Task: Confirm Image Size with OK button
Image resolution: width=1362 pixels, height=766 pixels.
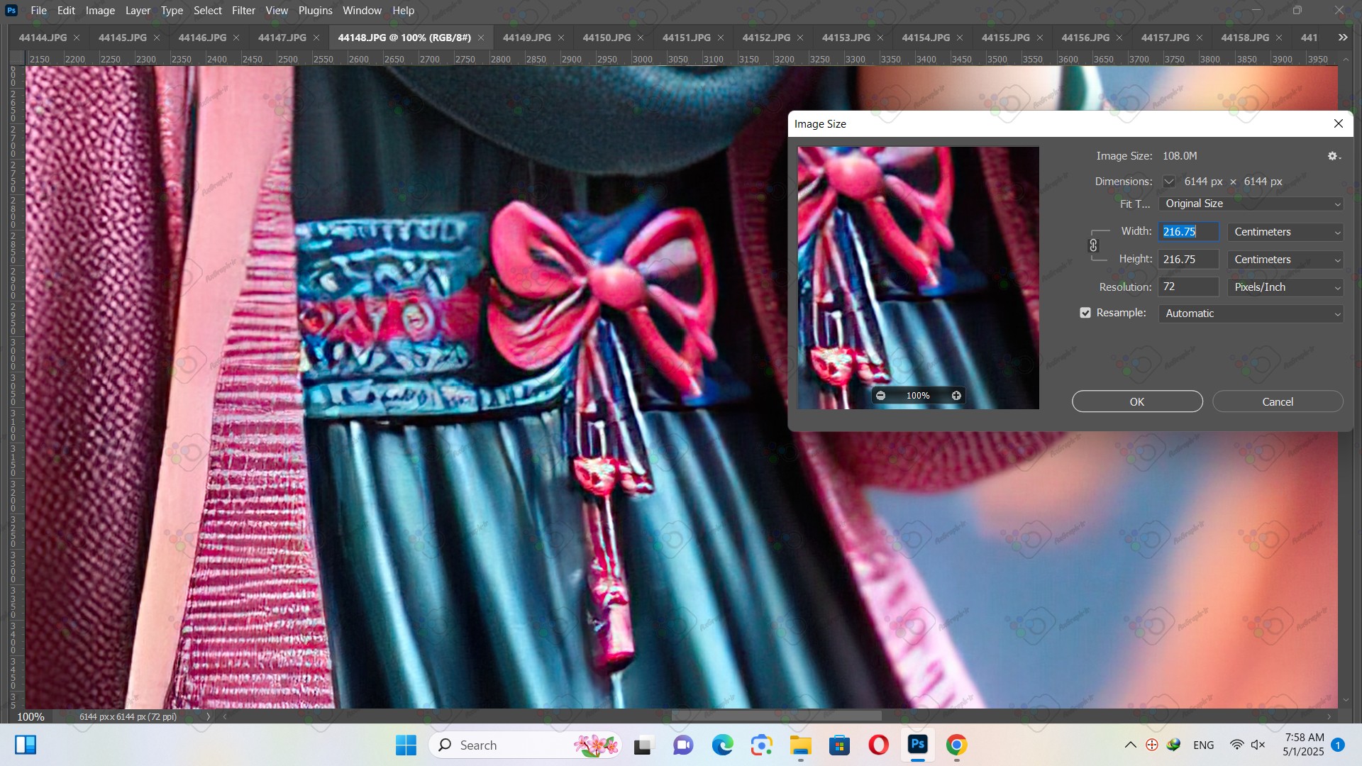Action: click(x=1137, y=401)
